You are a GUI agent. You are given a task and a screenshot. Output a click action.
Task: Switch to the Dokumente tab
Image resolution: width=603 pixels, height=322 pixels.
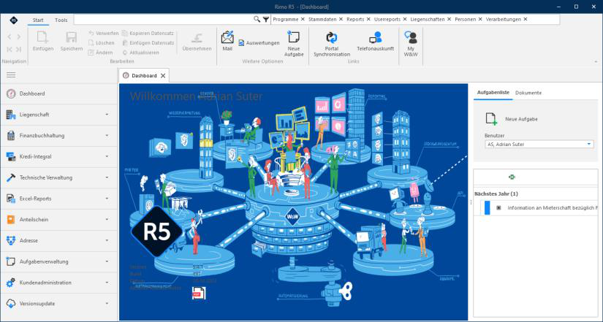click(x=528, y=93)
